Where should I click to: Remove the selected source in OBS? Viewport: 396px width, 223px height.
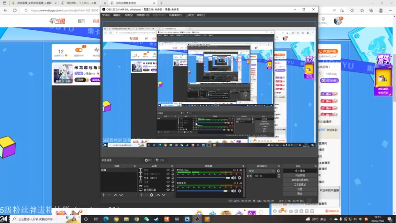point(146,195)
